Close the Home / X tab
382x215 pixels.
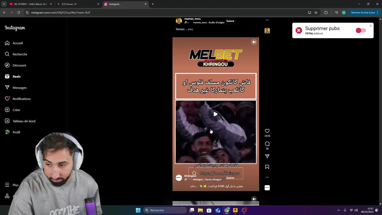pos(98,4)
